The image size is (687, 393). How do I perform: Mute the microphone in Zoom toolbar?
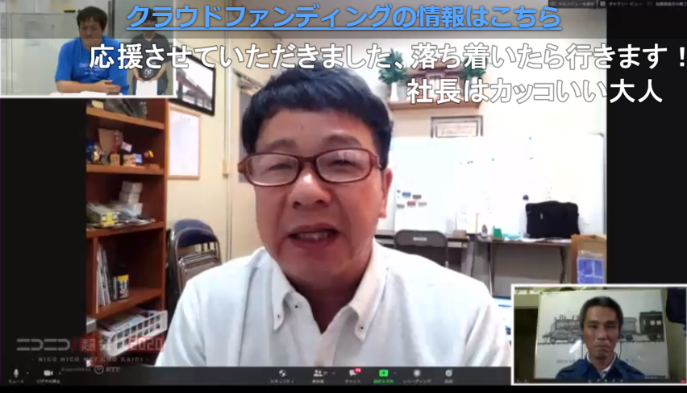tap(15, 374)
